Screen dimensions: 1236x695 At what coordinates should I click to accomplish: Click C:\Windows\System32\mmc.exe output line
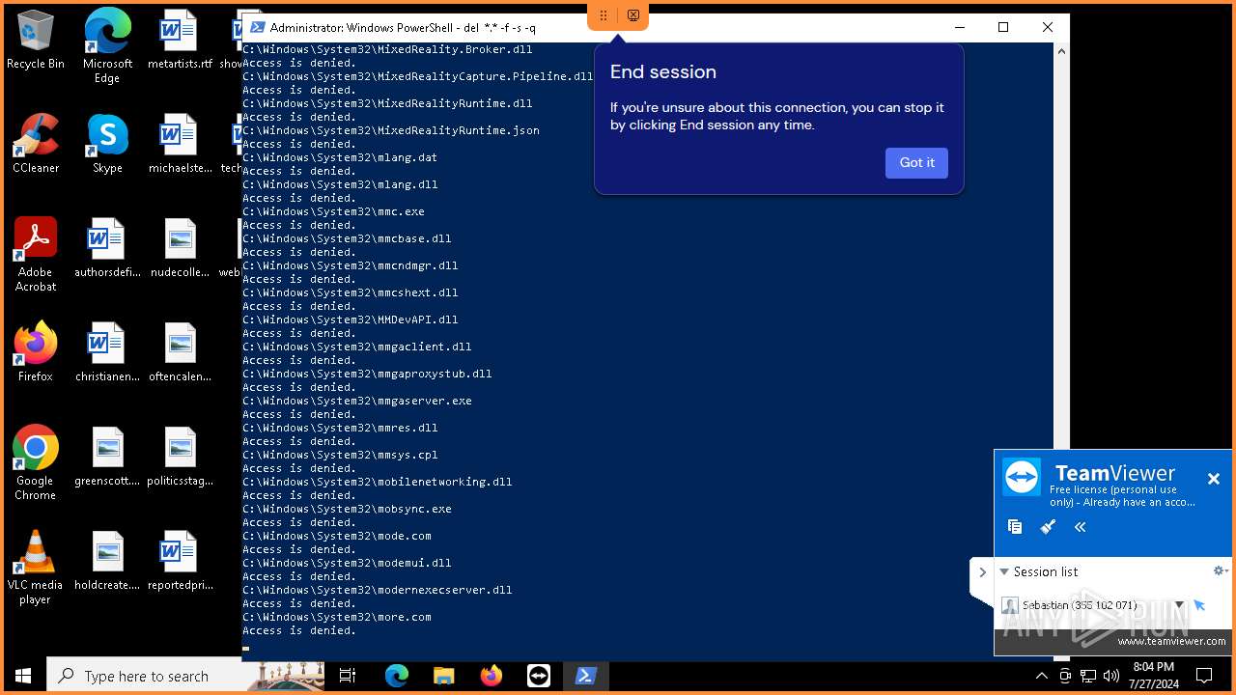[x=333, y=211]
